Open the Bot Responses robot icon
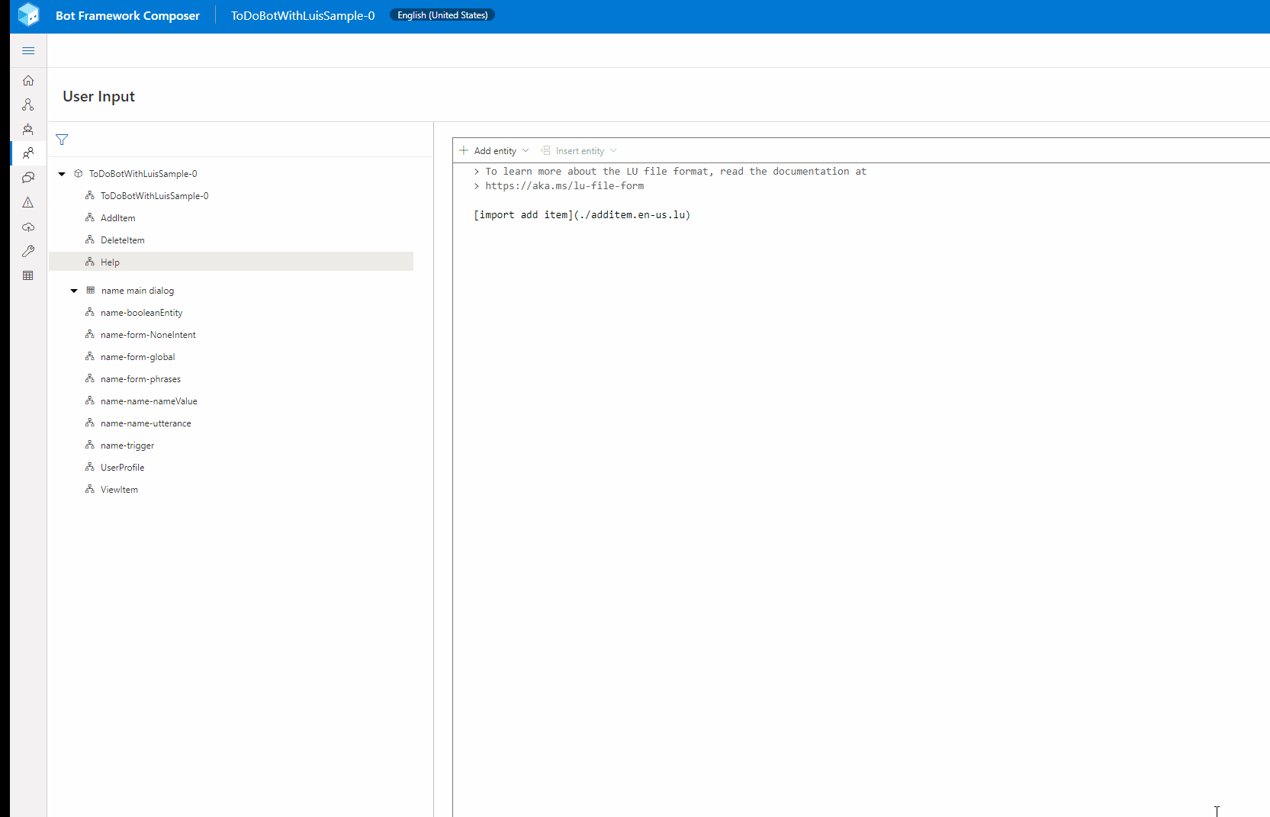Viewport: 1270px width, 817px height. coord(28,129)
